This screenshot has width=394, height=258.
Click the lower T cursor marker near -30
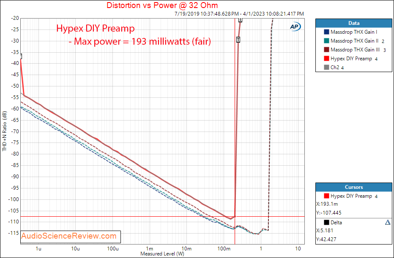click(x=238, y=40)
